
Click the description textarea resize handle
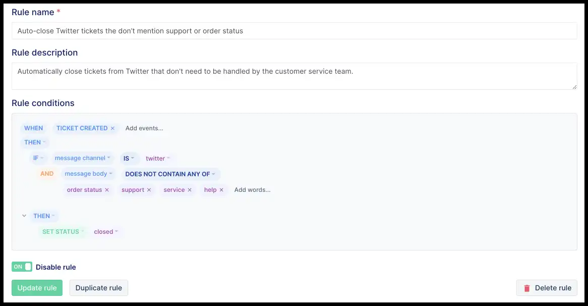pyautogui.click(x=574, y=87)
